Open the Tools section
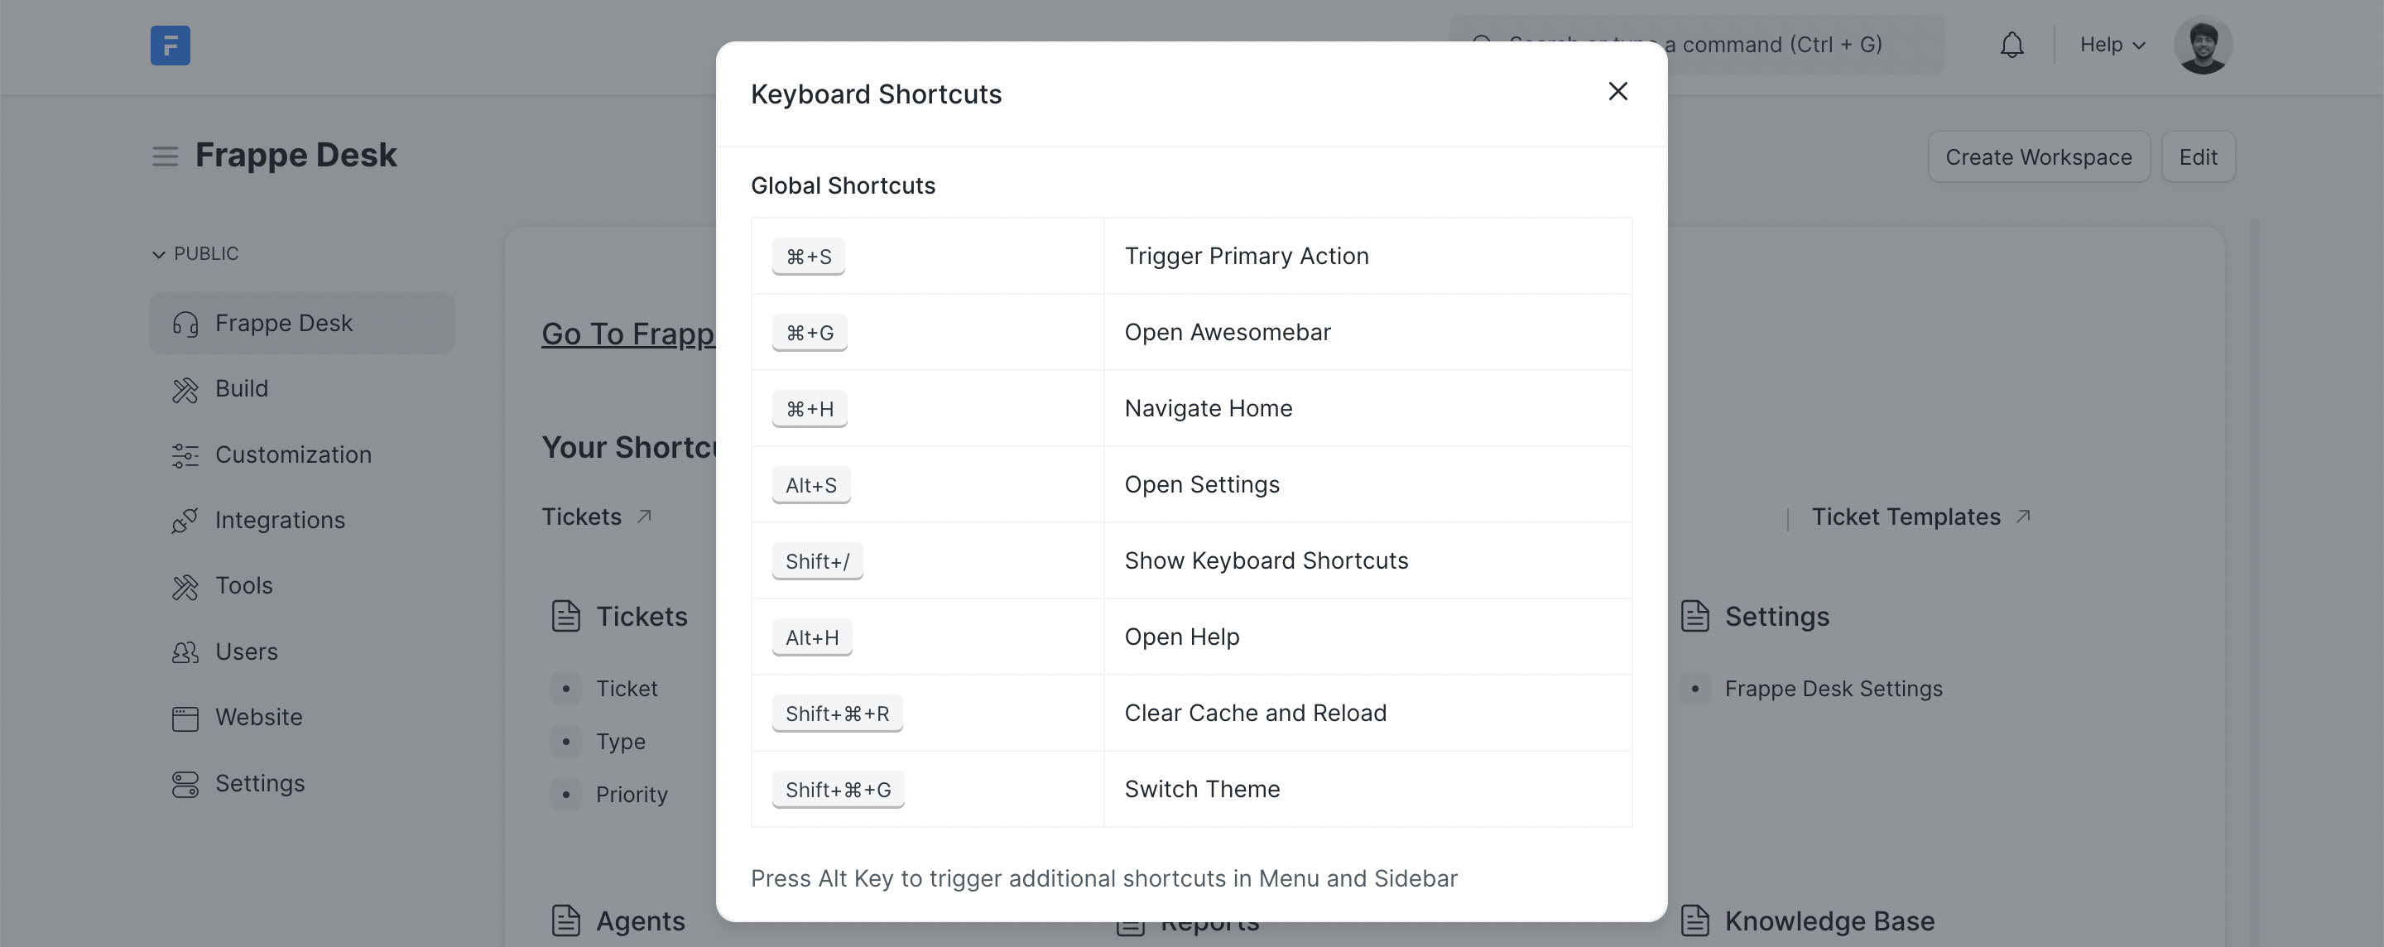Screen dimensions: 2384x947 245,585
